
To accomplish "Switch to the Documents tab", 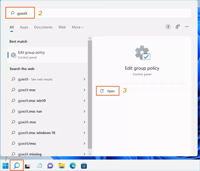I will (43, 27).
